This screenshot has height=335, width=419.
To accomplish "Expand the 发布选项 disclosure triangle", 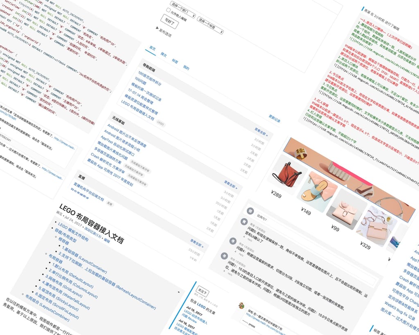I will (x=158, y=28).
